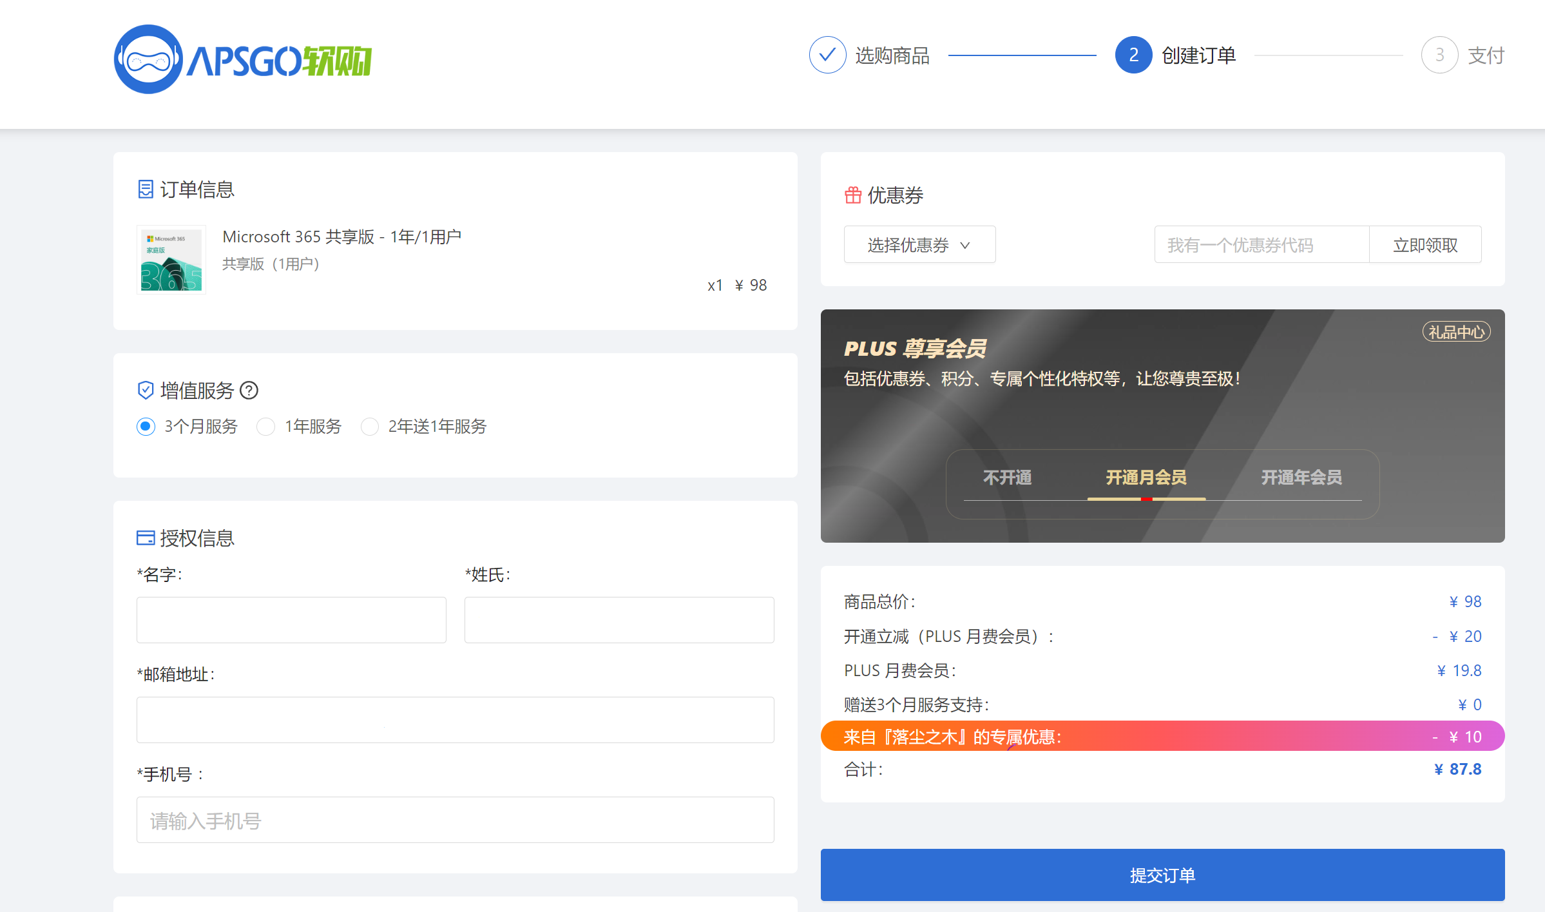Open the 选择优惠券 dropdown
Viewport: 1545px width, 912px height.
[x=919, y=244]
